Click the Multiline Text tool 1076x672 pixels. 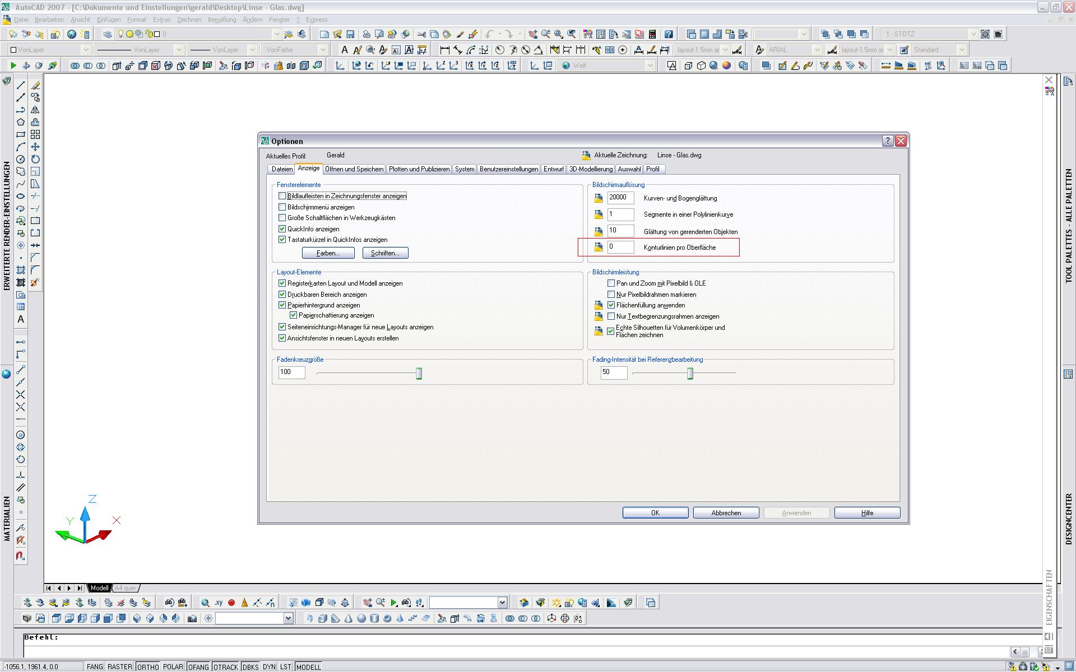click(21, 319)
